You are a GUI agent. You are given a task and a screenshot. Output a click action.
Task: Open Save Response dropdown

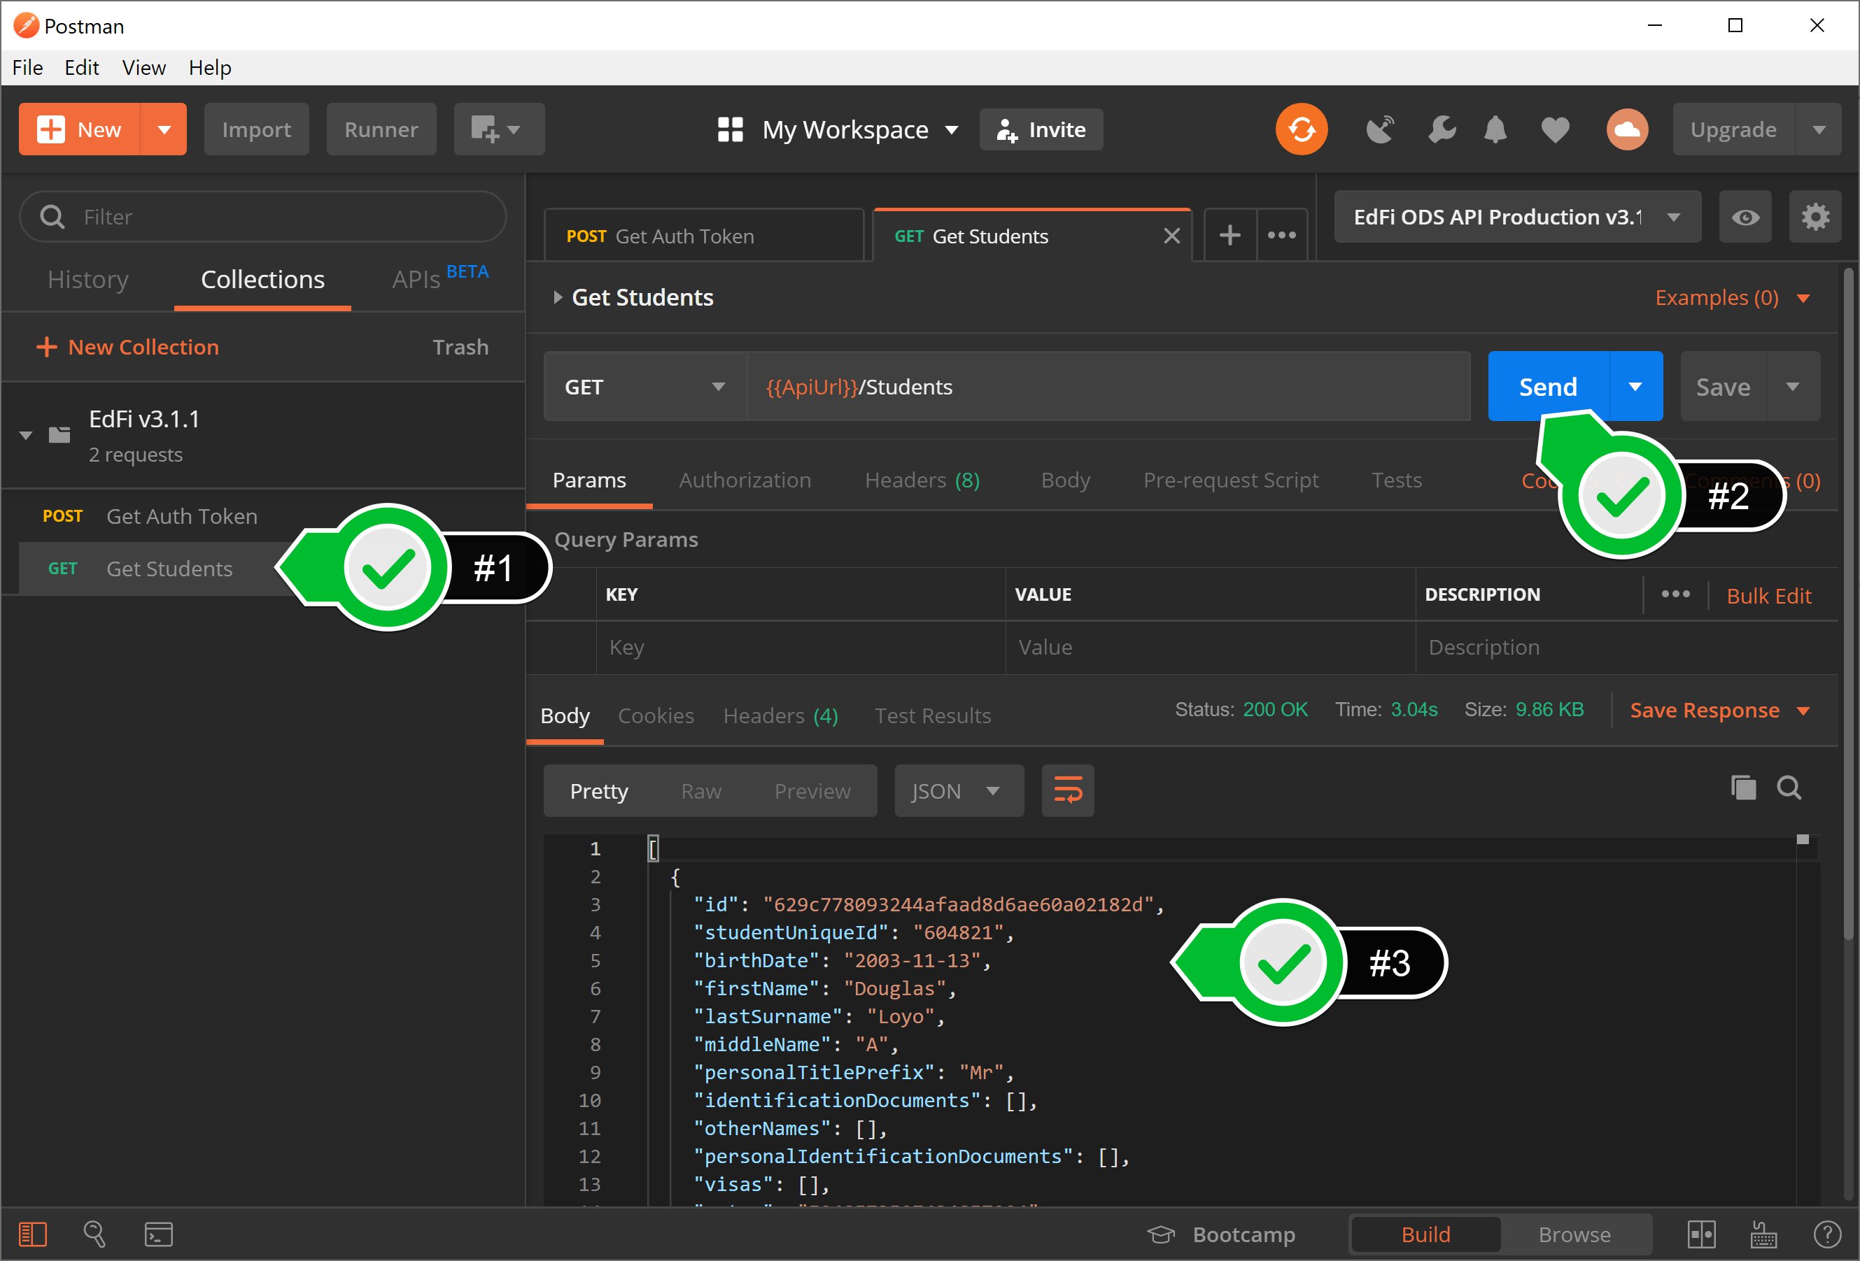[1720, 710]
